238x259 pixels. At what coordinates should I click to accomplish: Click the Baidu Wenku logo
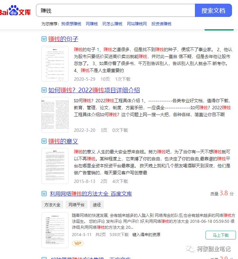click(15, 10)
